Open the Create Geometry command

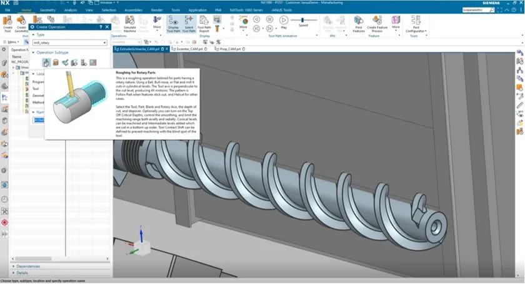[x=21, y=24]
